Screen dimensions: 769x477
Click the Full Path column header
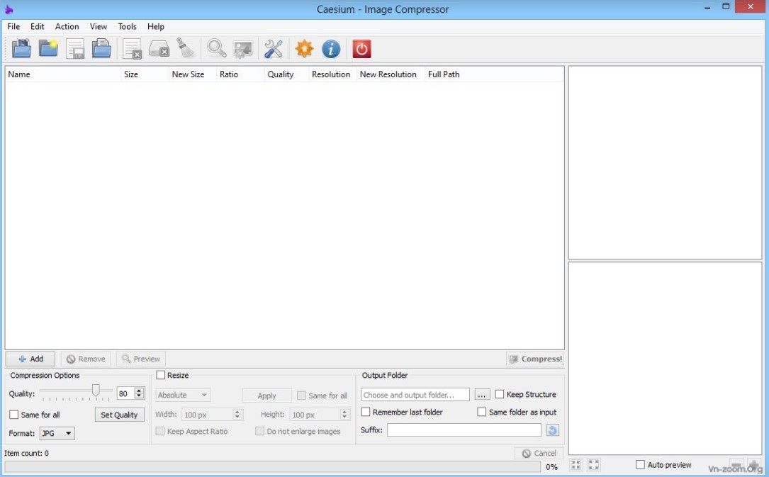494,74
